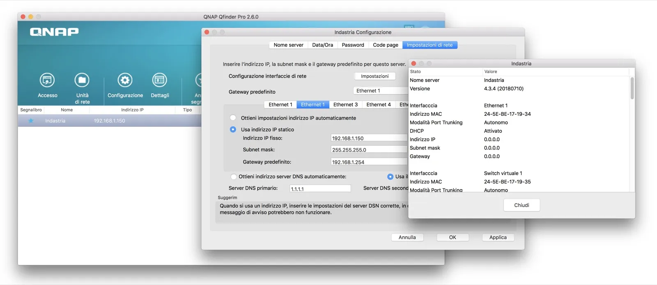
Task: Select Ottieni indirizzo server DNS automaticamente
Action: click(x=233, y=177)
